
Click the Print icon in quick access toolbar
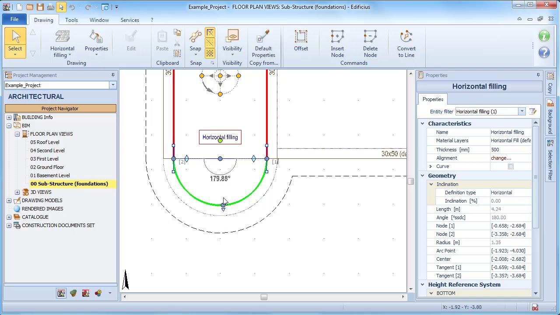[51, 7]
